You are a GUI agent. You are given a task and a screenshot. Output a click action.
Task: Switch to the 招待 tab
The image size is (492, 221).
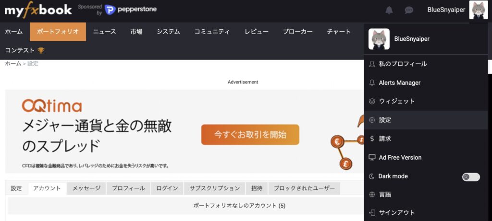(257, 188)
